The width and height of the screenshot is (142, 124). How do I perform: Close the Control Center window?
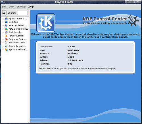pyautogui.click(x=137, y=2)
